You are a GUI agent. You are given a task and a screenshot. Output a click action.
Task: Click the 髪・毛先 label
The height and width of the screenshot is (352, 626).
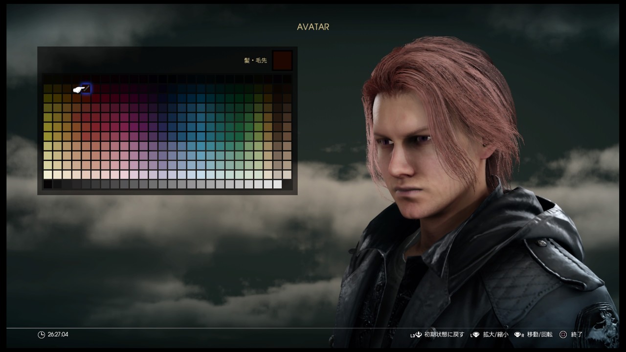(x=256, y=61)
